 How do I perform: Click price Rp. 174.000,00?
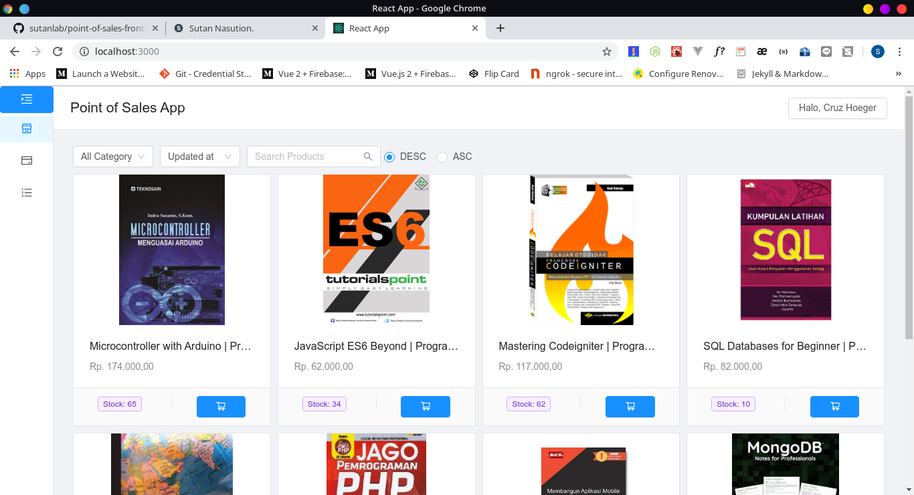tap(122, 367)
